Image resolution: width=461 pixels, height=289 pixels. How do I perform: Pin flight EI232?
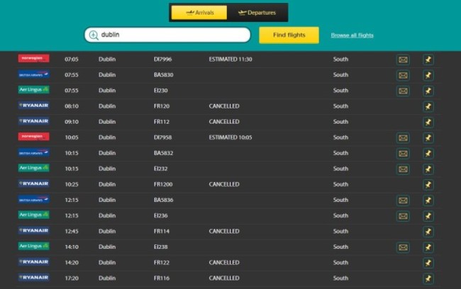coord(428,169)
